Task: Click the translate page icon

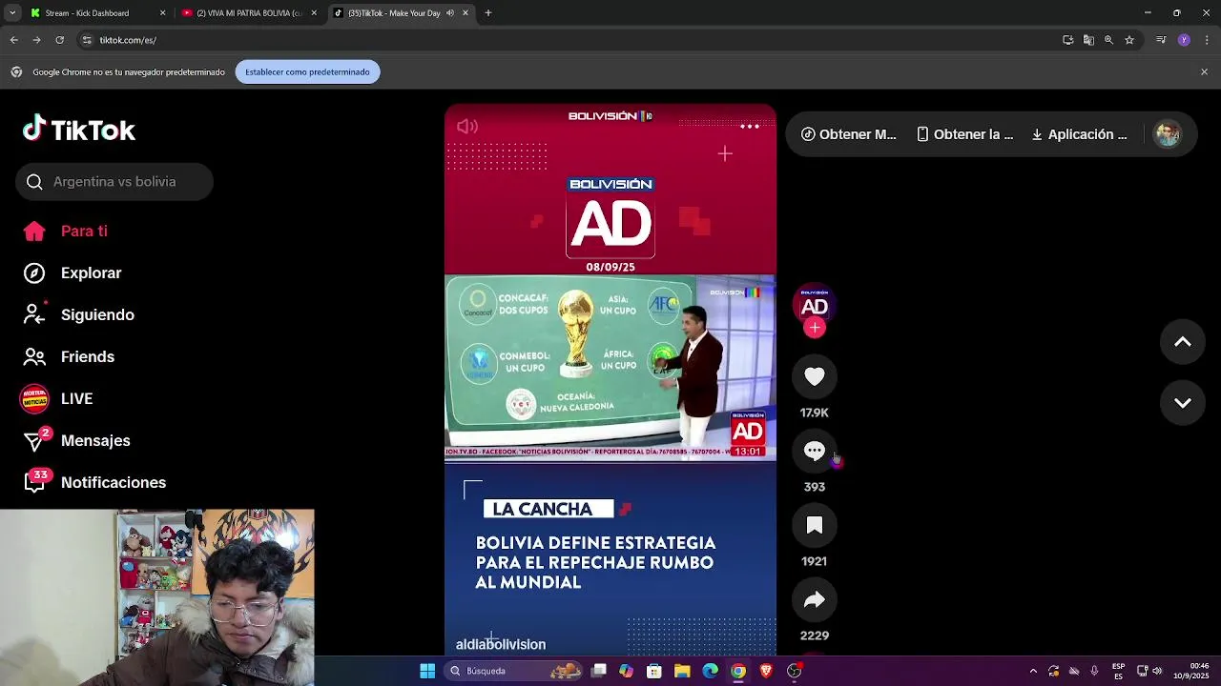Action: point(1088,40)
